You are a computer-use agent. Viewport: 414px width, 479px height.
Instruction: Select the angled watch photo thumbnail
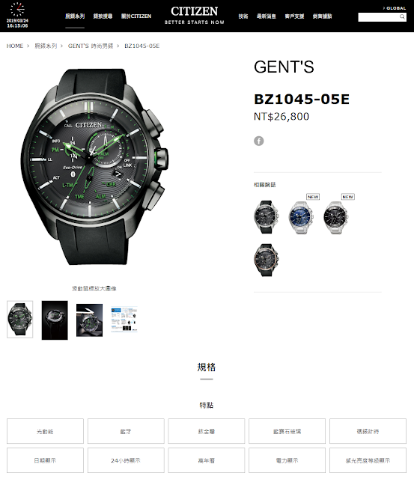click(x=89, y=320)
